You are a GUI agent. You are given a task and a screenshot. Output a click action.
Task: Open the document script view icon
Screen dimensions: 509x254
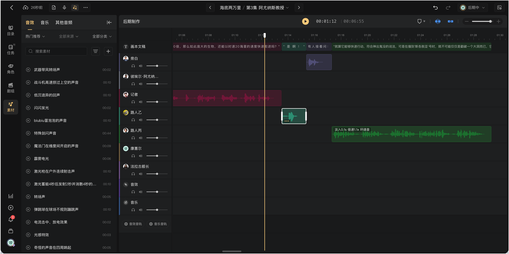click(54, 8)
